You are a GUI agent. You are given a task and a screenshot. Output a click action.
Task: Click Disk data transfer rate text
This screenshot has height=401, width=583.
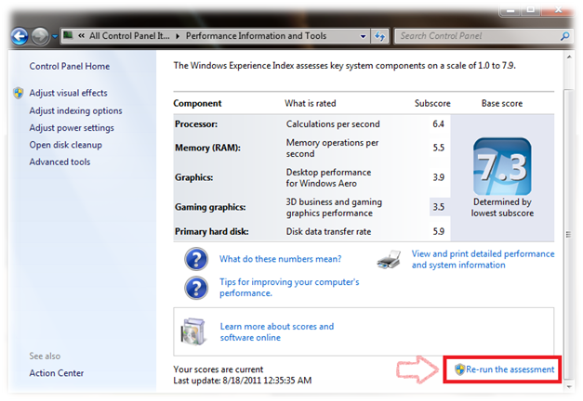328,232
